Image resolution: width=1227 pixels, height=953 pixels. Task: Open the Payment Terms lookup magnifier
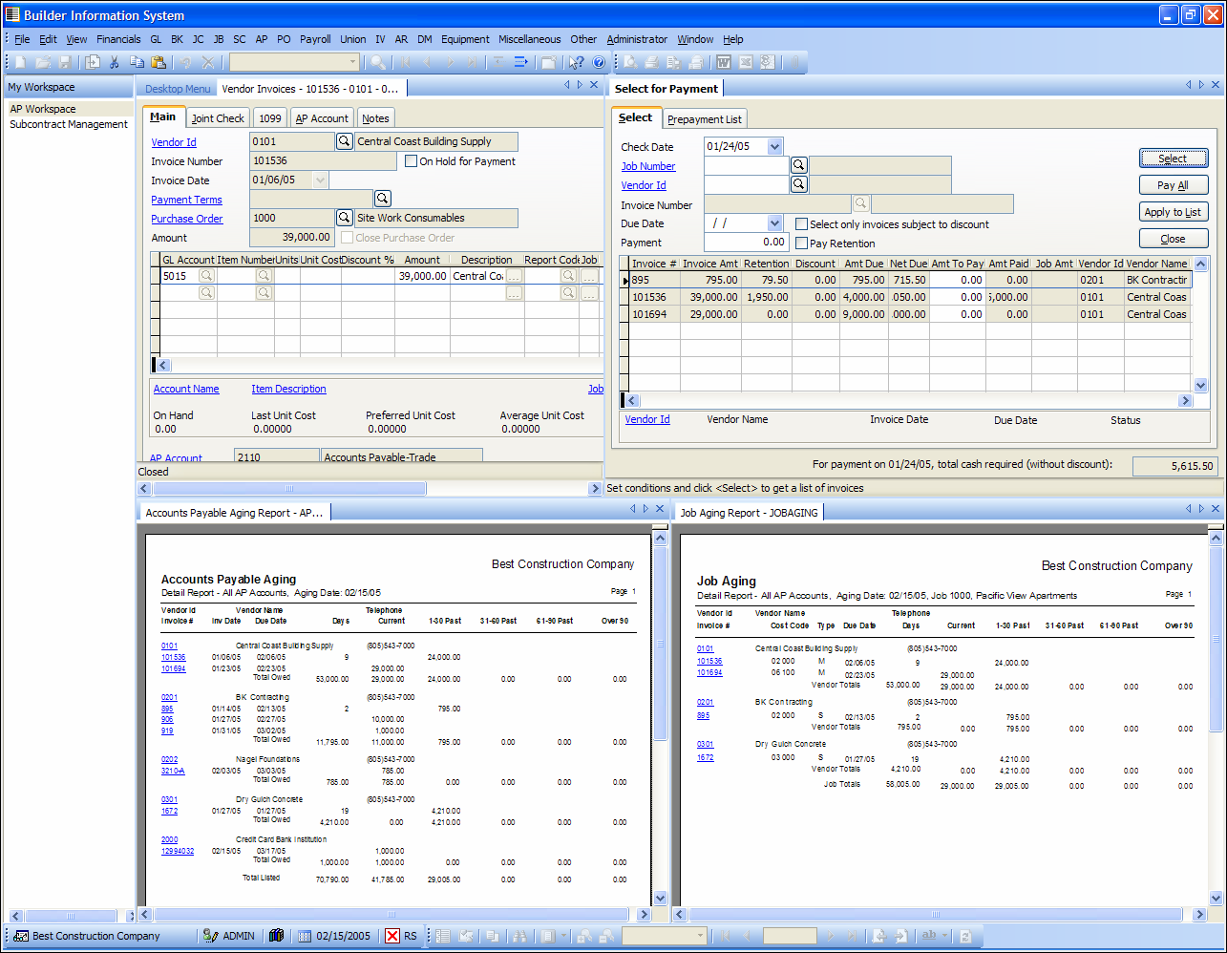(x=382, y=199)
